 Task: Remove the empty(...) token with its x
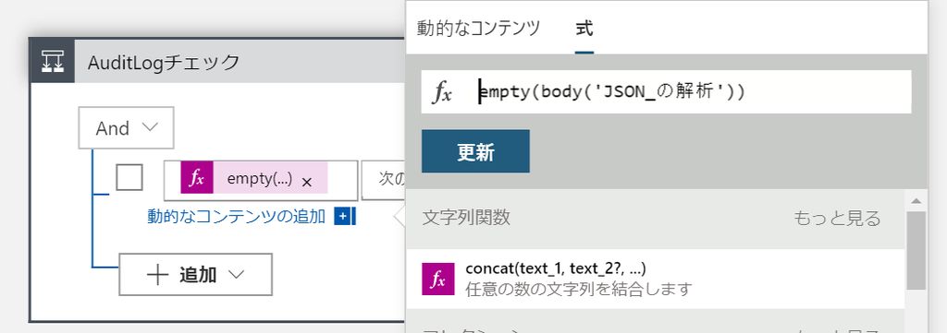coord(306,181)
